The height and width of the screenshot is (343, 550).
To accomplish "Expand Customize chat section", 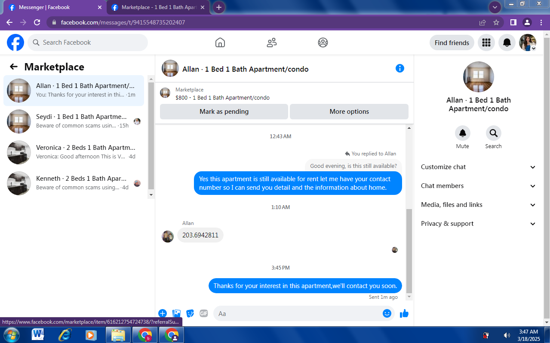I will pos(478,167).
